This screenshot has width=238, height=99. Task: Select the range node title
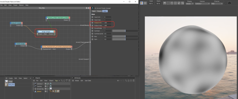pos(46,31)
